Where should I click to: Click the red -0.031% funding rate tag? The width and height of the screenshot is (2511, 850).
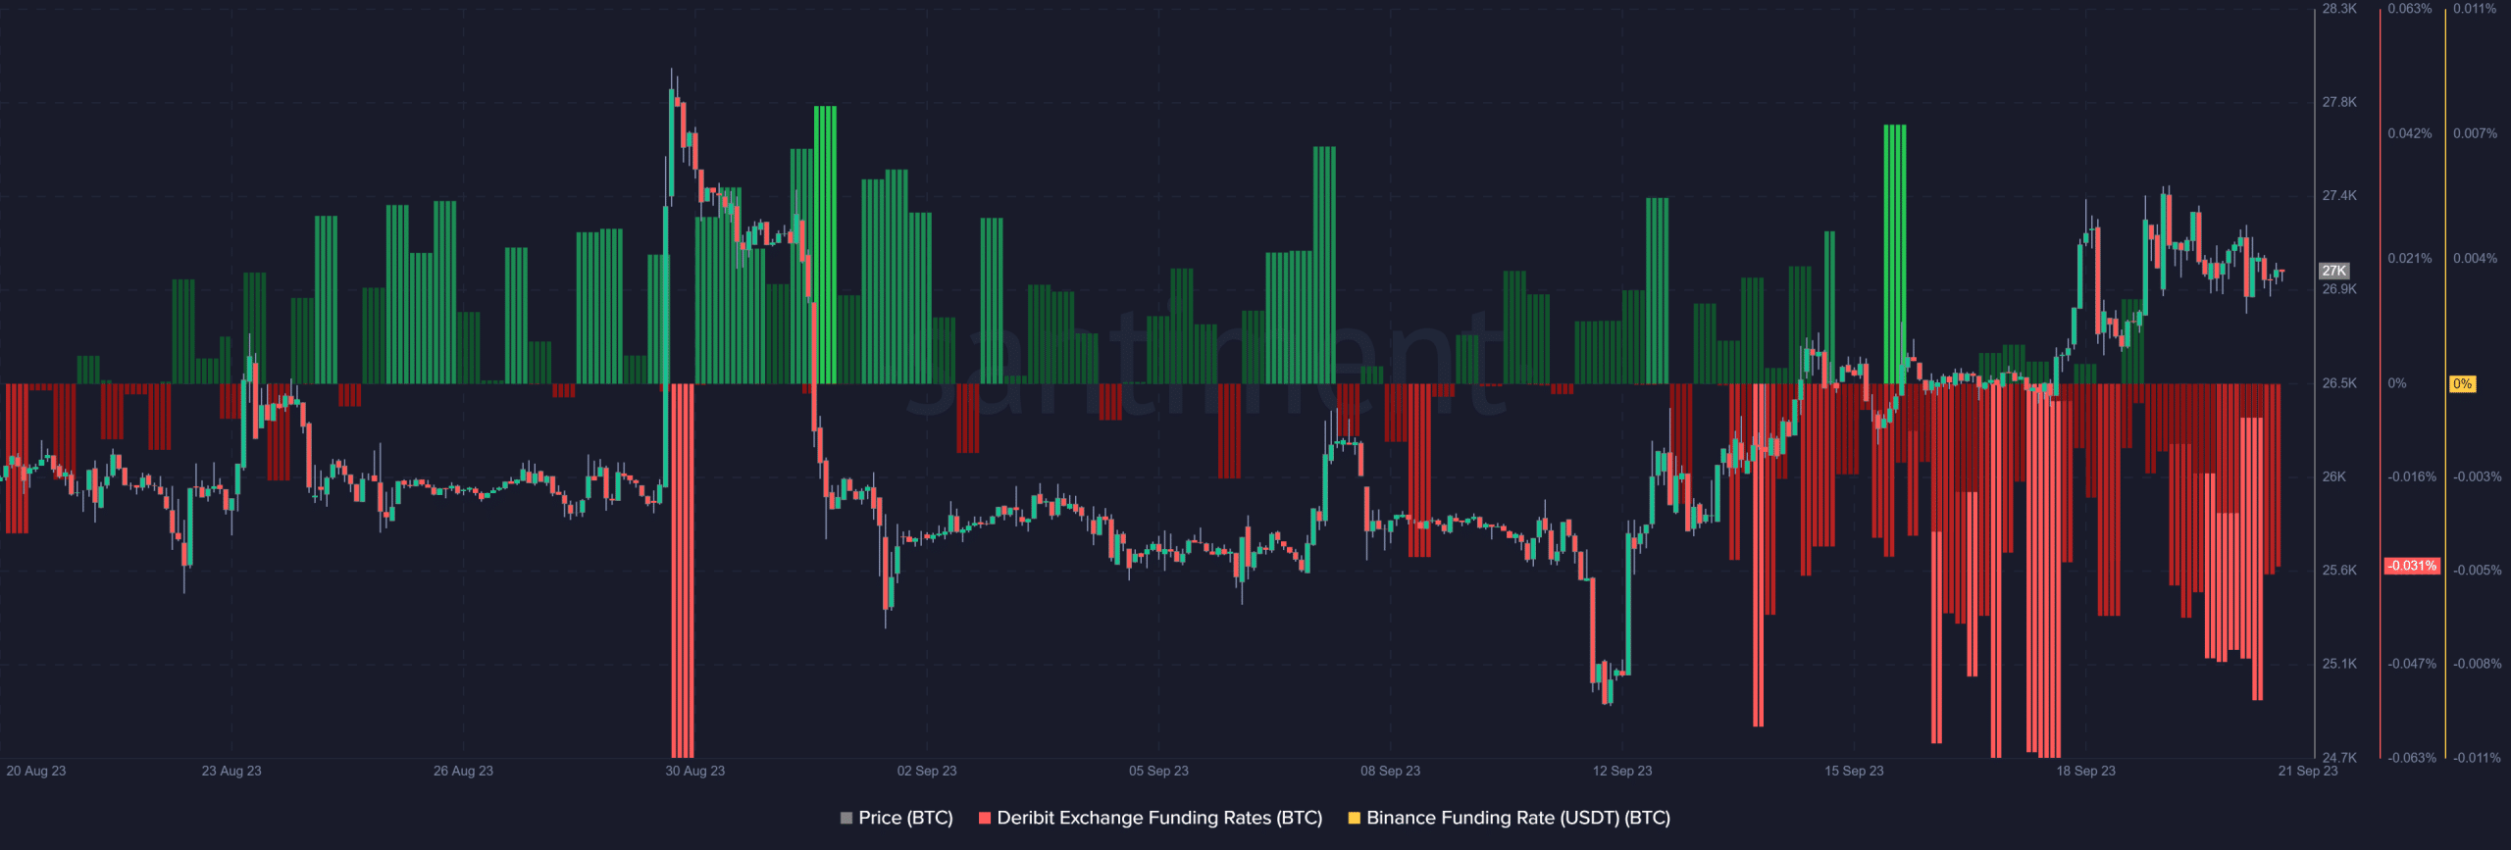click(x=2412, y=567)
